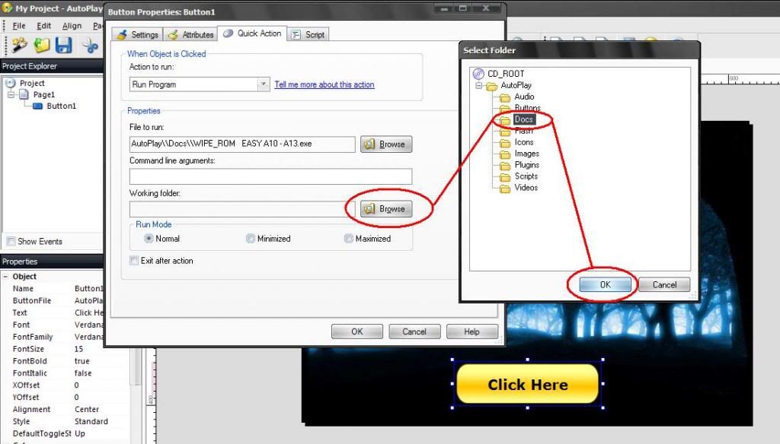Click the Cut scissors toolbar icon
The image size is (780, 444).
pos(91,46)
